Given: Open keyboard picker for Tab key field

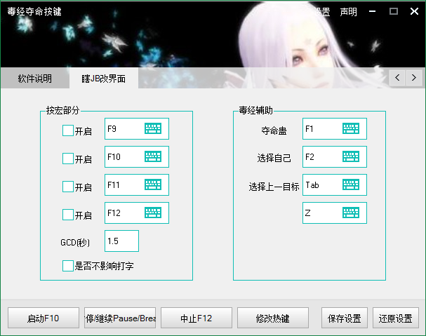Looking at the screenshot, I should 351,184.
